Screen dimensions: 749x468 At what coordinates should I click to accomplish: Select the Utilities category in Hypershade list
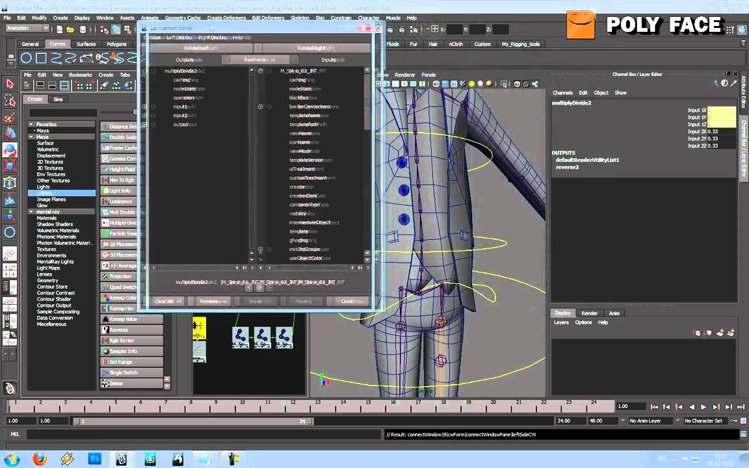tap(62, 193)
